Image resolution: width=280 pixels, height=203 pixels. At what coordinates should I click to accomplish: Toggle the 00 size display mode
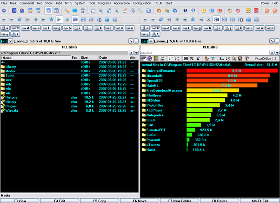(x=186, y=59)
